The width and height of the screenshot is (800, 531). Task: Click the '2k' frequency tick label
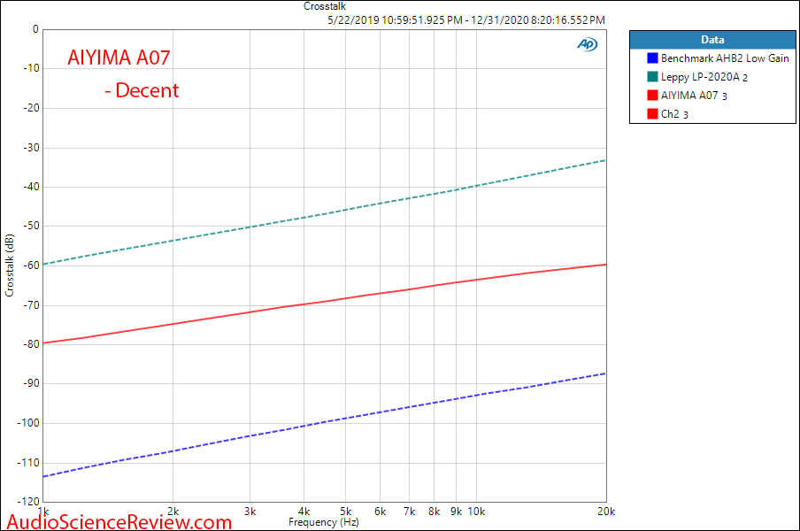tap(173, 512)
